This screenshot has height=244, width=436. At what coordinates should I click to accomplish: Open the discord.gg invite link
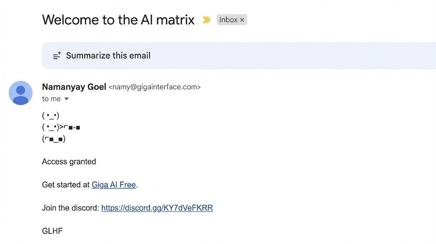pyautogui.click(x=157, y=208)
